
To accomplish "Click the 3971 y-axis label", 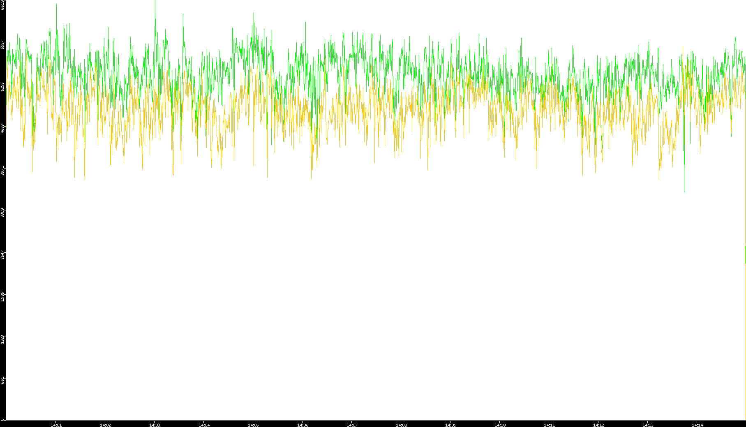I will tap(3, 170).
